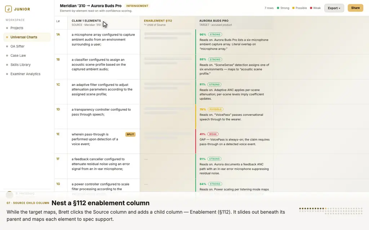369x230 pixels.
Task: Click the SceneSense read-on explanation
Action: click(234, 69)
